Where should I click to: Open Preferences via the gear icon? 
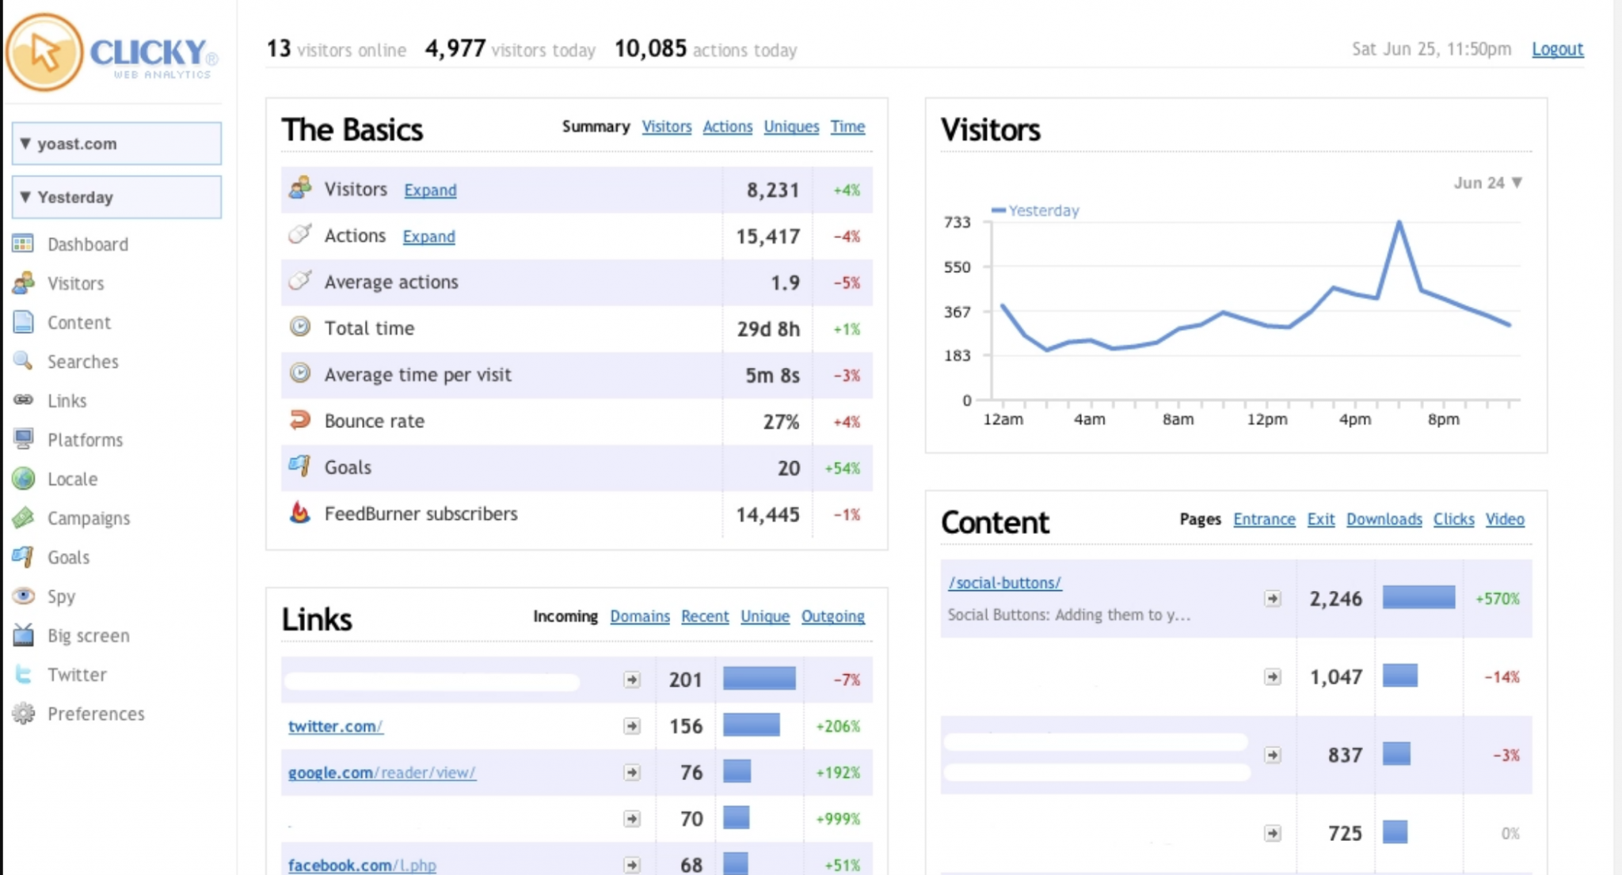coord(22,714)
